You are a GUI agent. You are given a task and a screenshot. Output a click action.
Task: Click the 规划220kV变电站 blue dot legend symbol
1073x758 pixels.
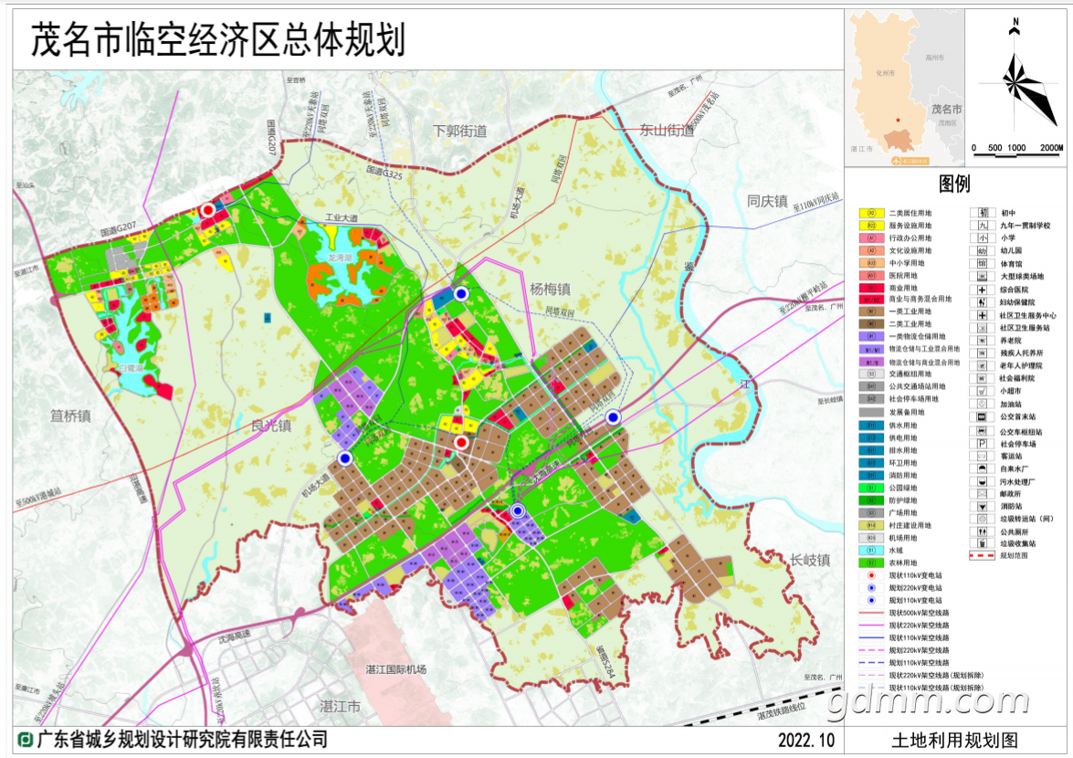pyautogui.click(x=871, y=588)
